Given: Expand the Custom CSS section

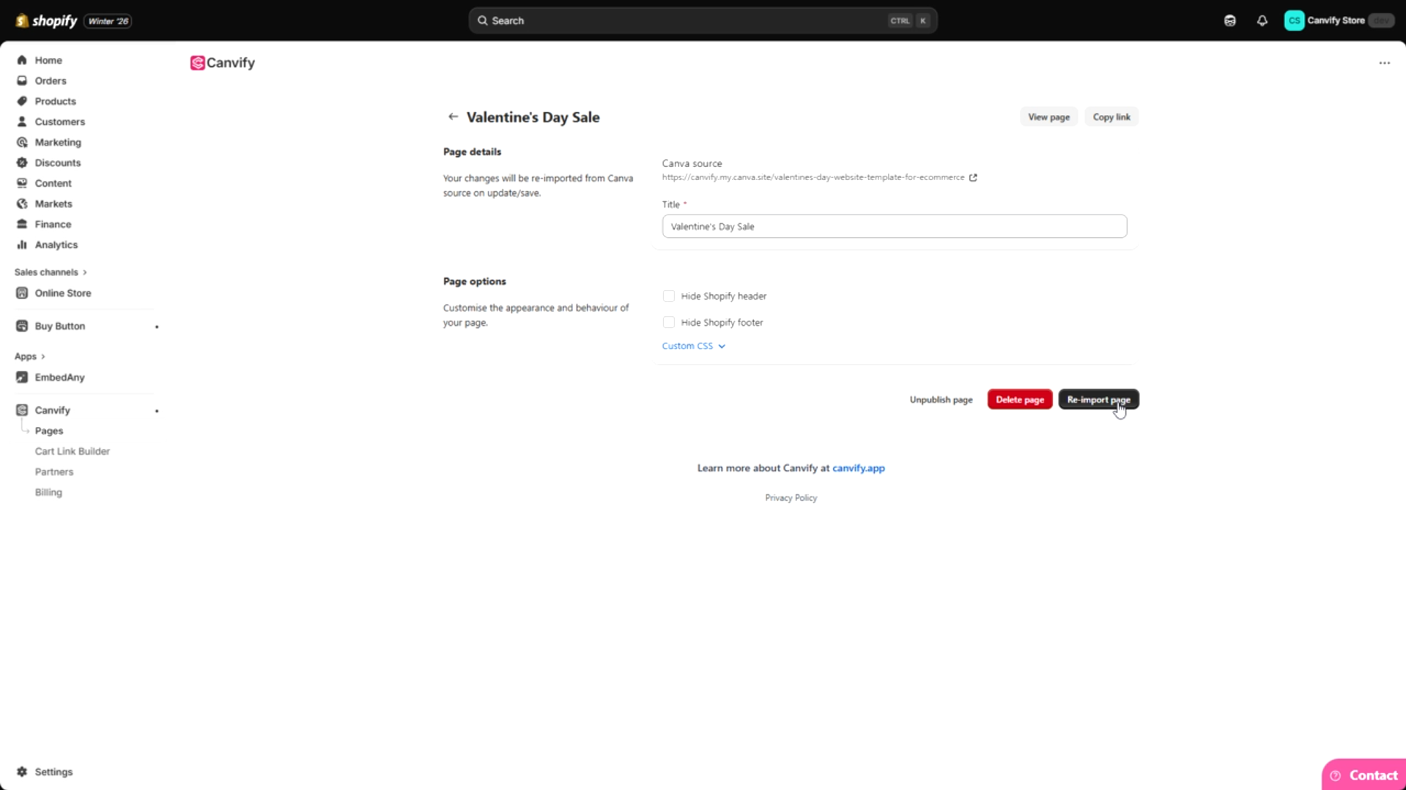Looking at the screenshot, I should click(x=693, y=346).
